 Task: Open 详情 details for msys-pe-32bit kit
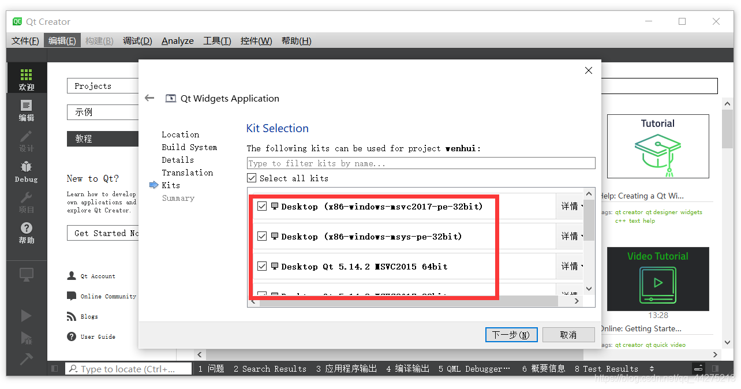[570, 235]
